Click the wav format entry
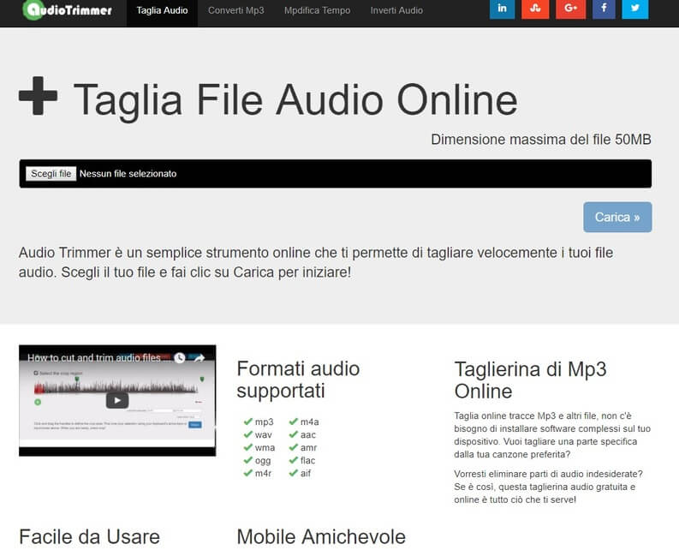Image resolution: width=679 pixels, height=556 pixels. click(258, 434)
